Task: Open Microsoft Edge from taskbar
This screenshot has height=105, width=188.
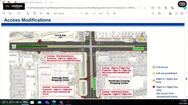Action: pos(54,102)
